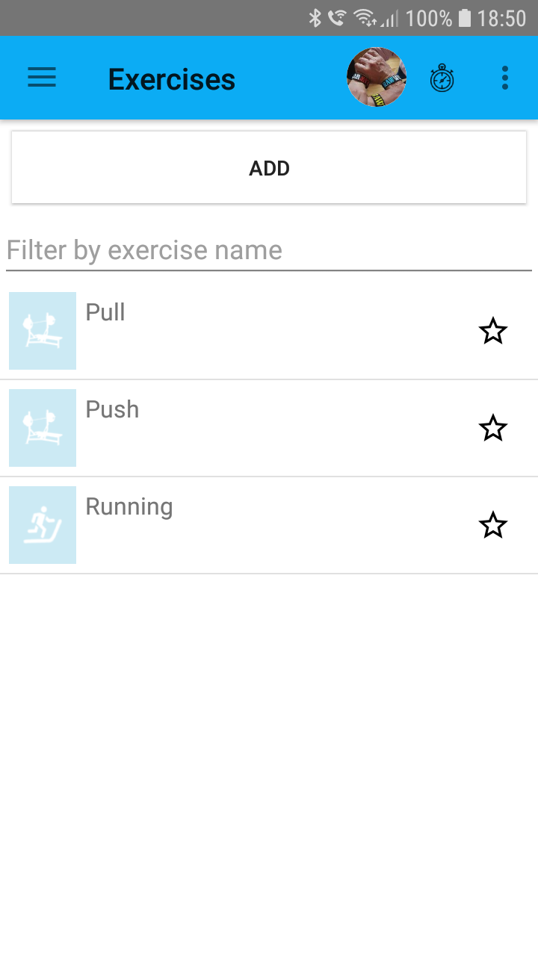Tap the profile avatar photo
This screenshot has width=538, height=956.
tap(377, 78)
